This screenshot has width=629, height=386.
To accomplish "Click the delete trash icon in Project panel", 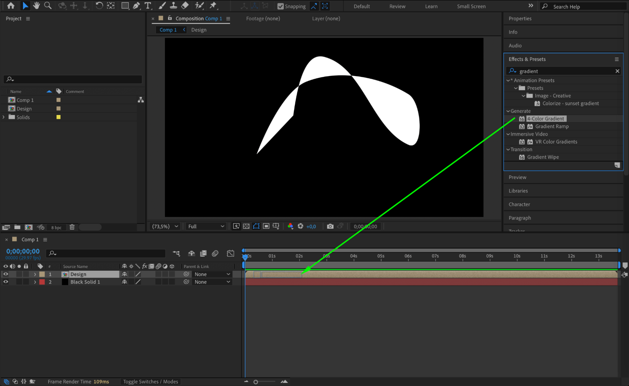I will pos(72,227).
